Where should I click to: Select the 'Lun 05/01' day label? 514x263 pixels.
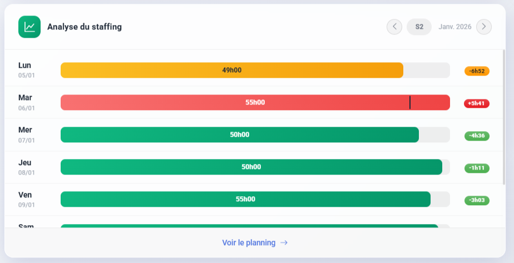26,70
